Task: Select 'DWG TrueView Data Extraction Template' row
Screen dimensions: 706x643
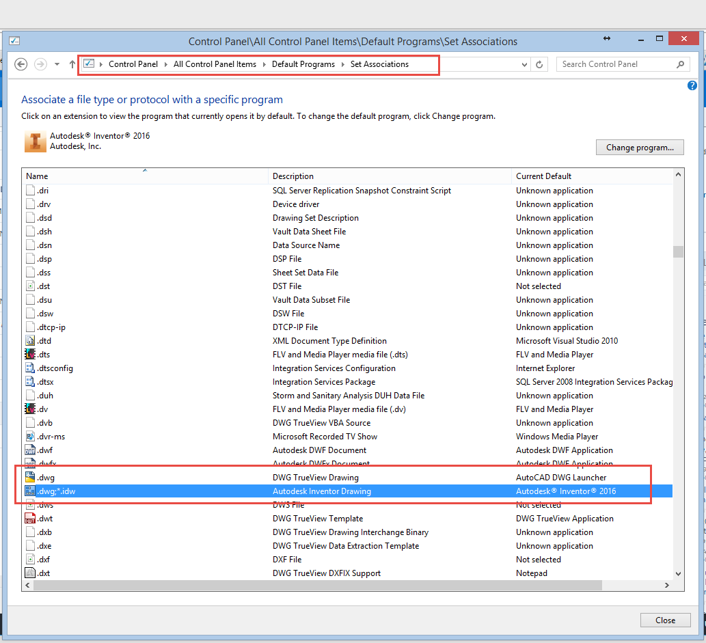Action: (346, 546)
